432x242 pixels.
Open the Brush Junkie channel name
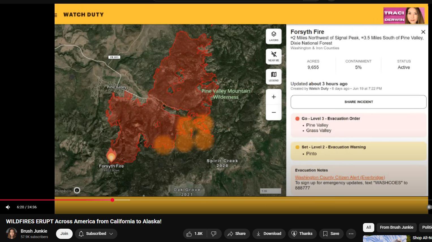pyautogui.click(x=34, y=231)
